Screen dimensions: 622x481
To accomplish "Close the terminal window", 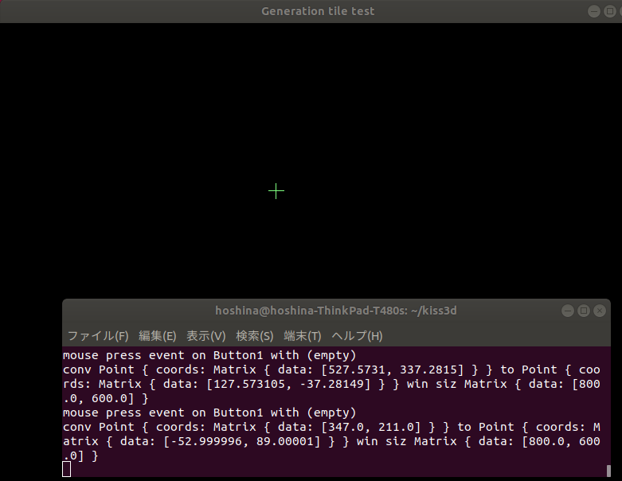I will tap(600, 311).
